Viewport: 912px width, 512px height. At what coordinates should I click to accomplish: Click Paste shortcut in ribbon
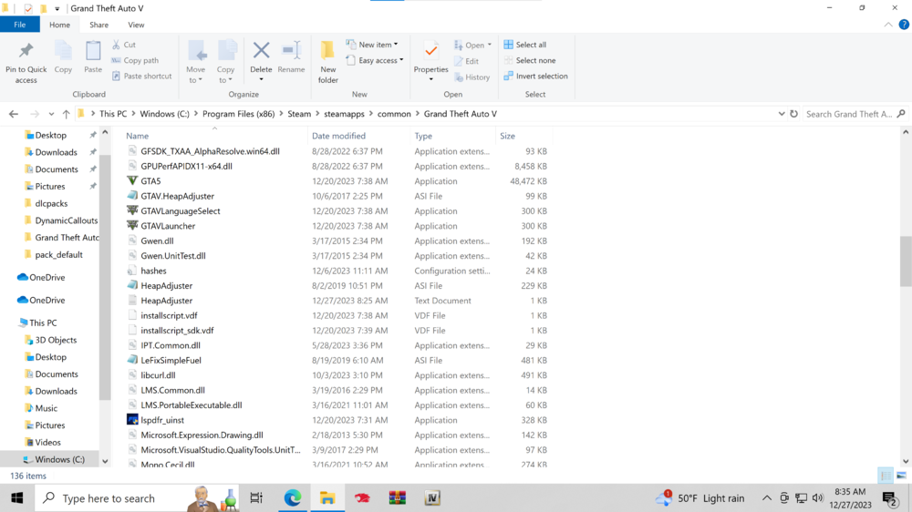(x=142, y=77)
